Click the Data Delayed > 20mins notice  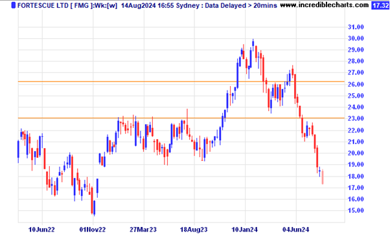coord(241,5)
